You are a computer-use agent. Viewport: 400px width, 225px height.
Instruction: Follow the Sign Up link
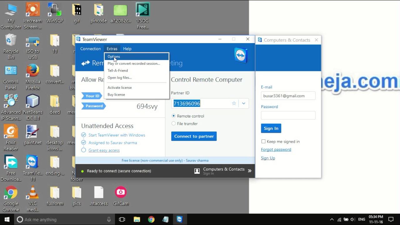pyautogui.click(x=268, y=158)
